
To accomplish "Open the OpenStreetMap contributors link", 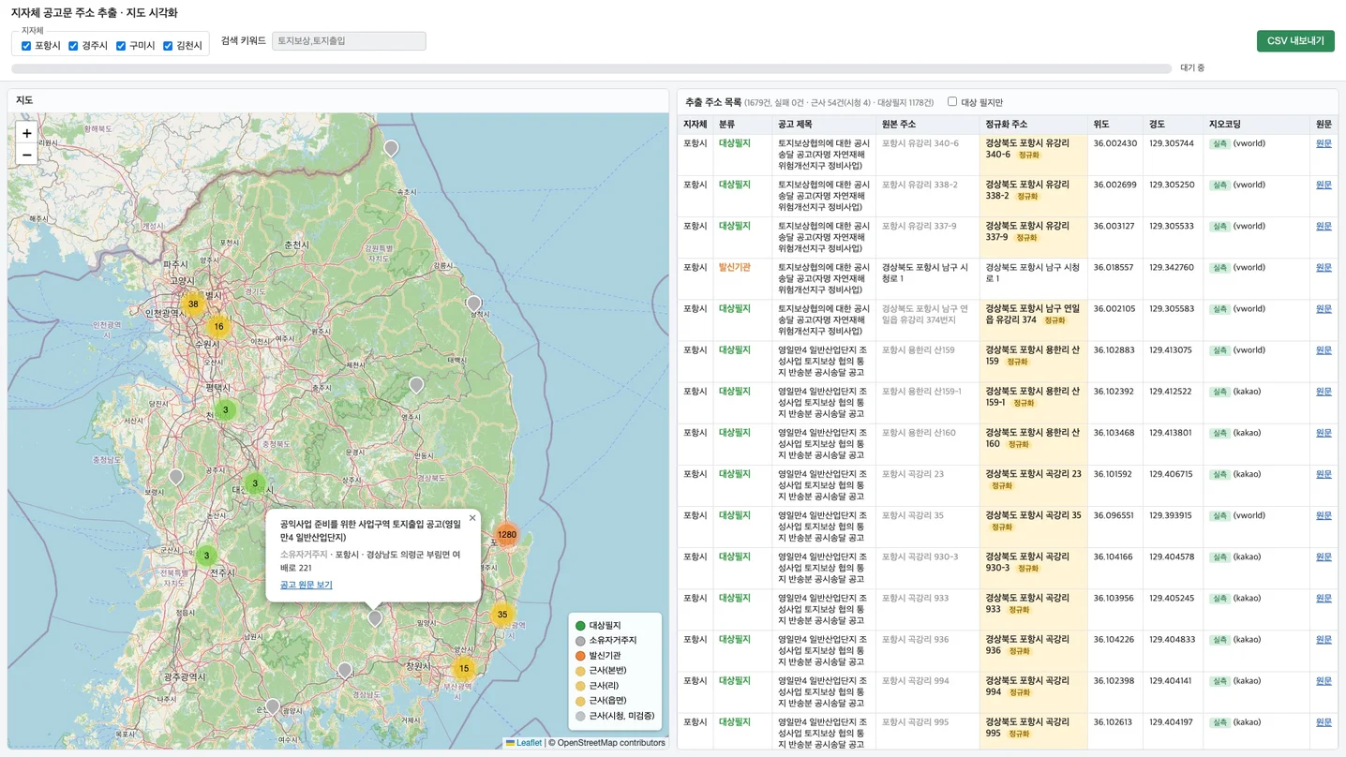I will [611, 743].
